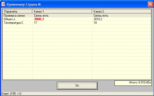Click the status bar text Ответ: 0 55 = 0
The image size is (154, 96).
pyautogui.click(x=11, y=94)
